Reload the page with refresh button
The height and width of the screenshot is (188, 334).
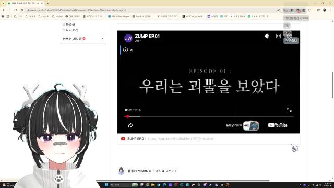click(16, 10)
